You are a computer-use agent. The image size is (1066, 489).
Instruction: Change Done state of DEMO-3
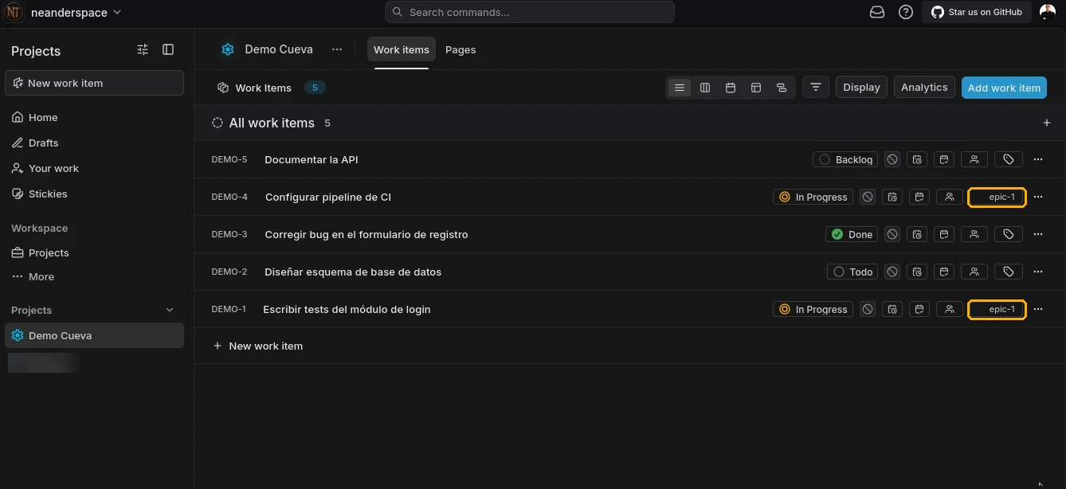[x=852, y=234]
